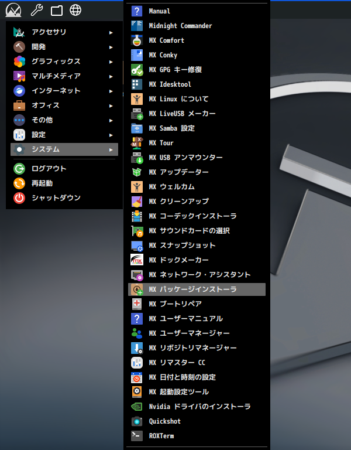Click the MX サウンドカードの選択 icon
The height and width of the screenshot is (450, 351).
point(137,231)
